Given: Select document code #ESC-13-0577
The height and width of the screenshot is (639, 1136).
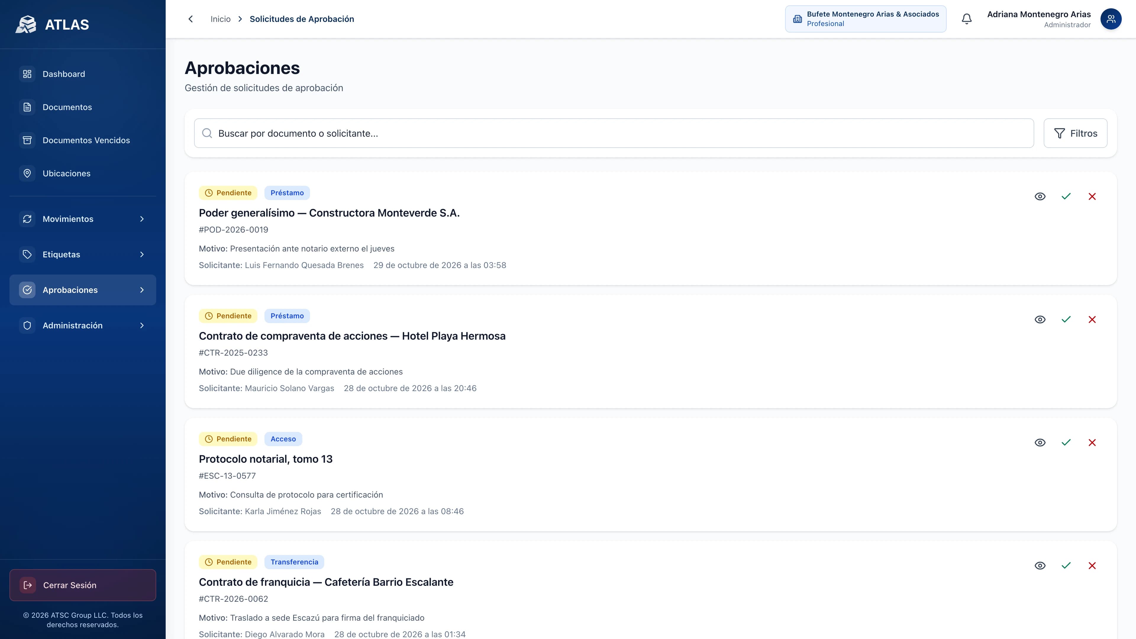Looking at the screenshot, I should [x=227, y=476].
